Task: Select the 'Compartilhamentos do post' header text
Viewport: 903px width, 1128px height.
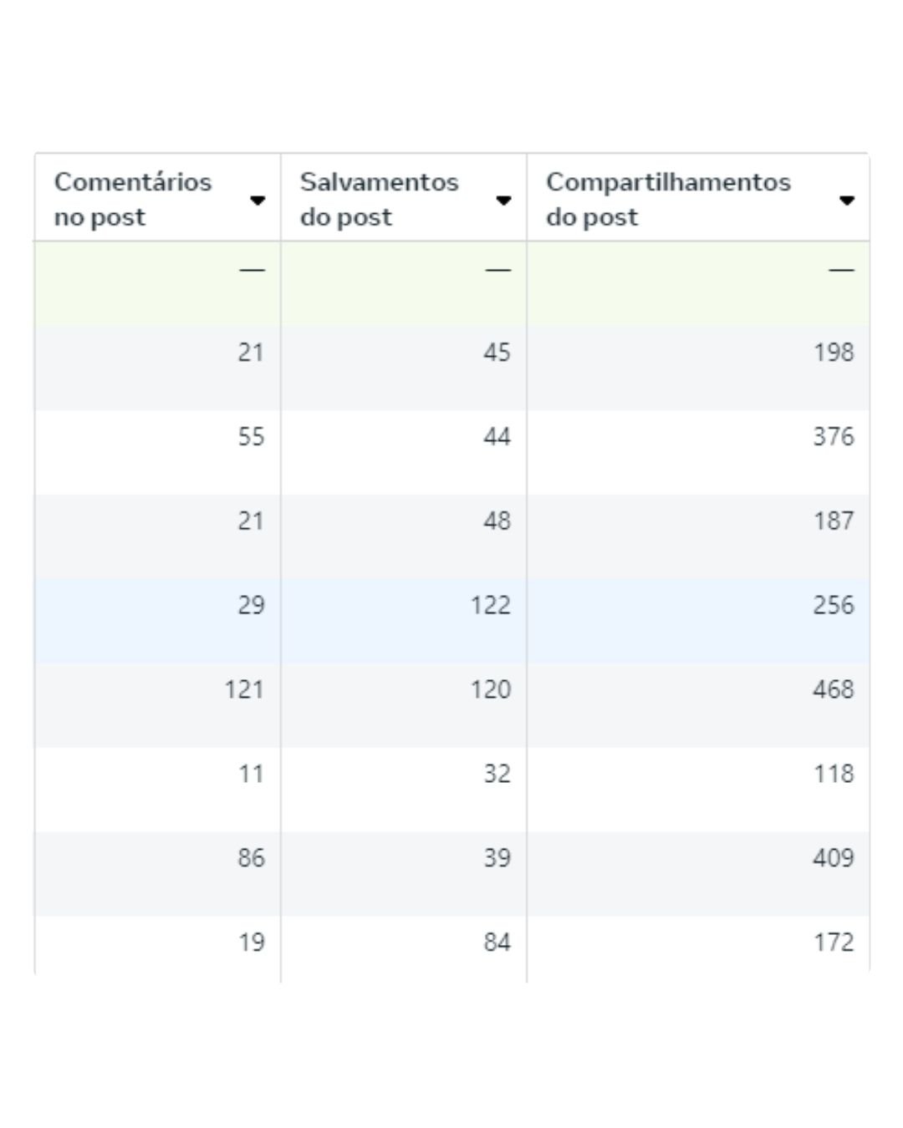Action: [x=668, y=199]
